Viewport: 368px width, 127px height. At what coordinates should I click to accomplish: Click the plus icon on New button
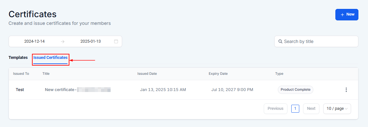click(x=342, y=14)
